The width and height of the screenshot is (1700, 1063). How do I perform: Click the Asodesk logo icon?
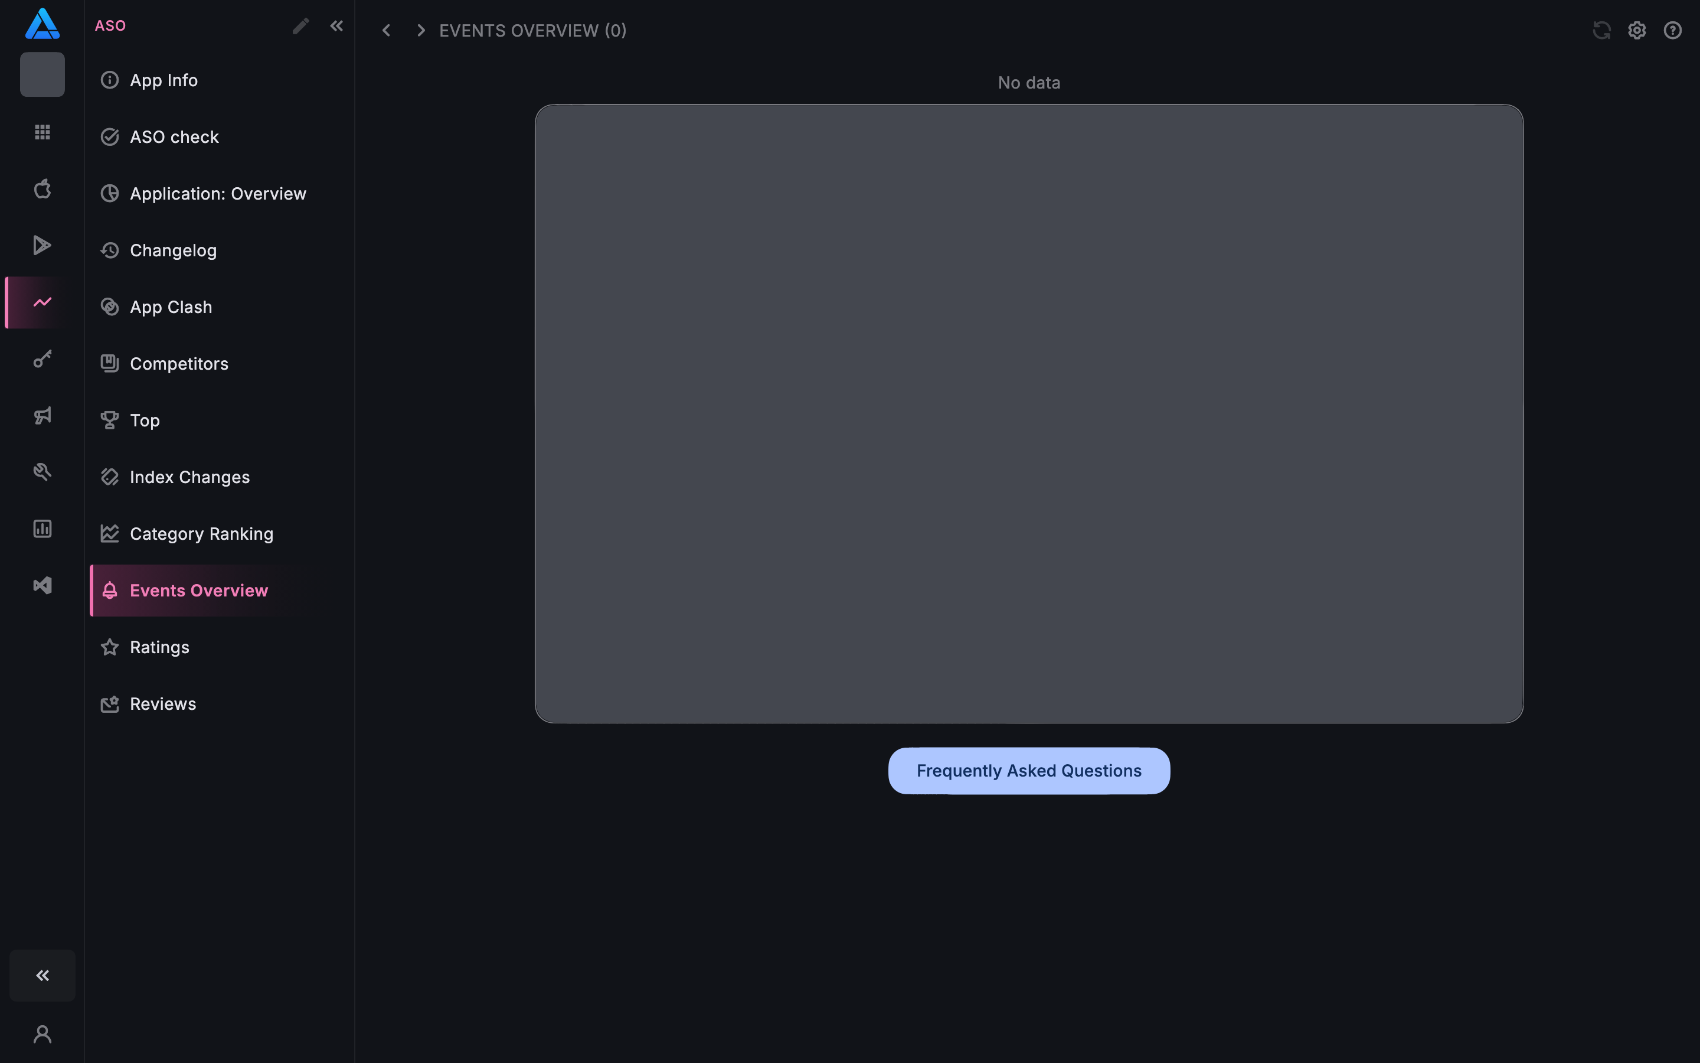tap(42, 23)
